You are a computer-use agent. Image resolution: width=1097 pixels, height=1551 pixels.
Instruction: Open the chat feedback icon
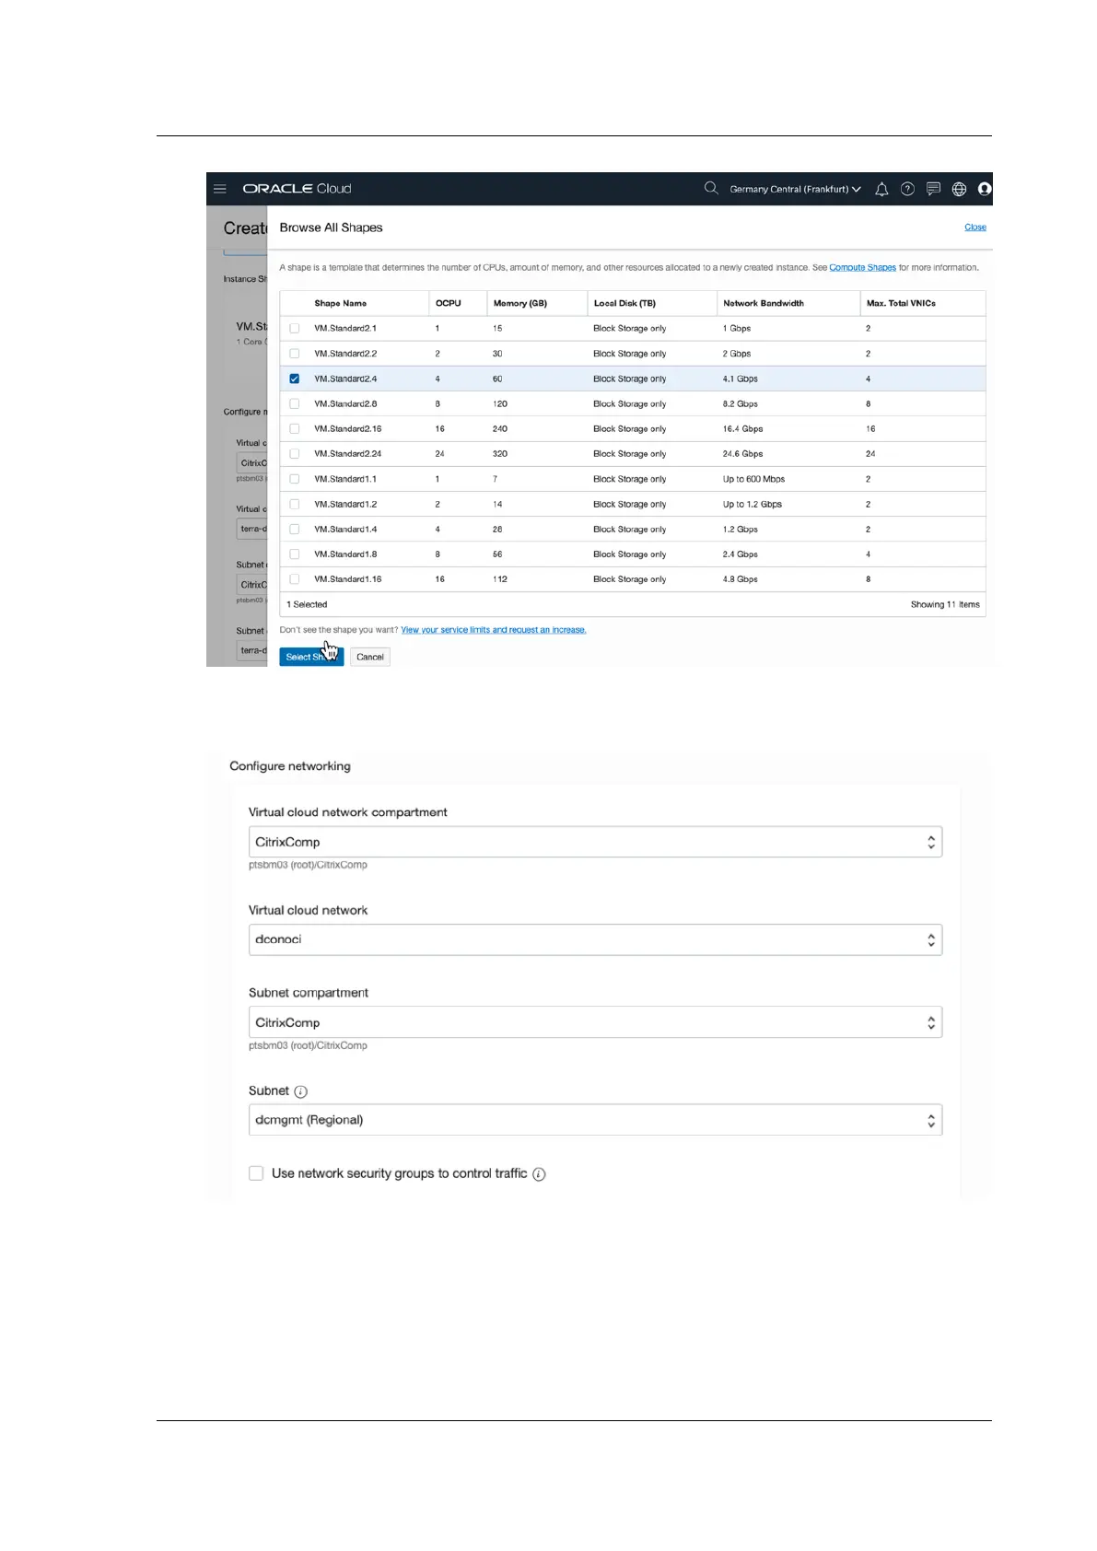pyautogui.click(x=933, y=189)
